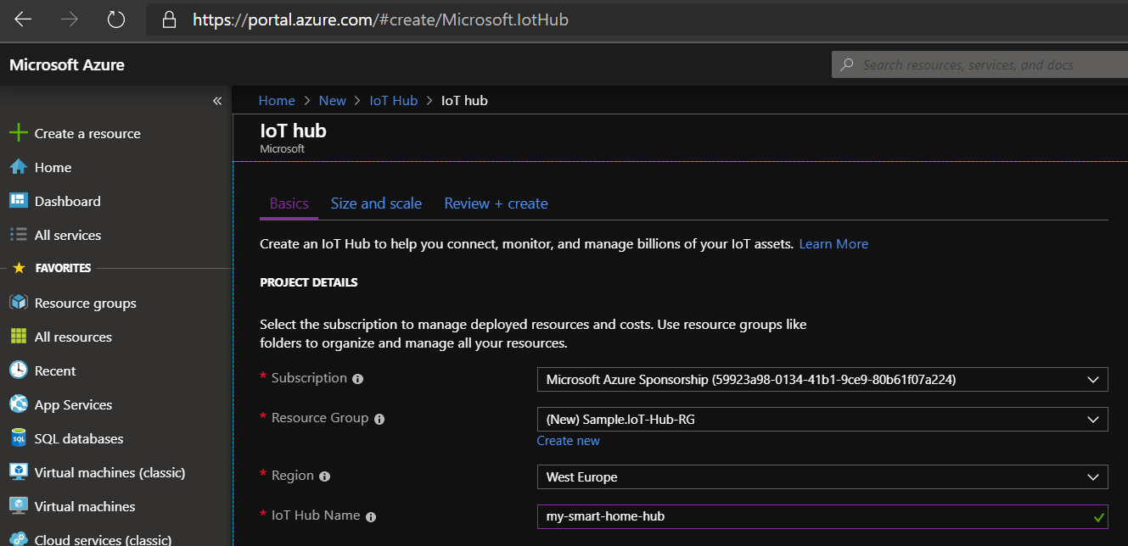The height and width of the screenshot is (546, 1128).
Task: Switch to the Review + create tab
Action: tap(496, 203)
